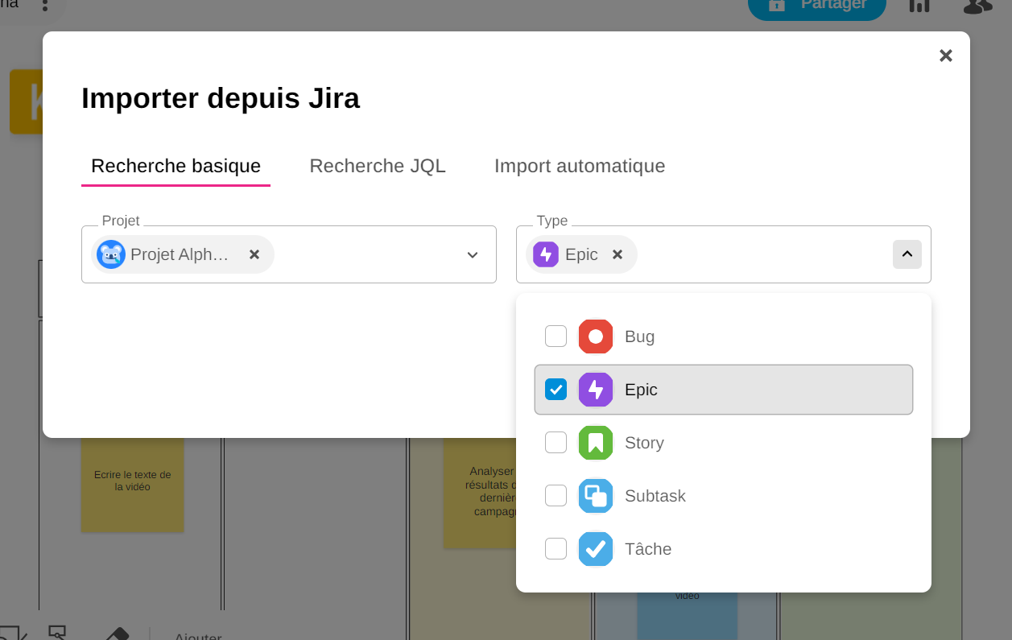
Task: Click the red Bug issue type icon
Action: coord(596,337)
